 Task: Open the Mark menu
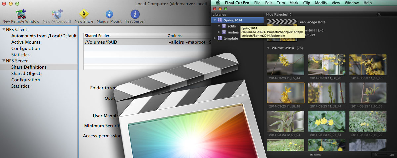(x=294, y=3)
